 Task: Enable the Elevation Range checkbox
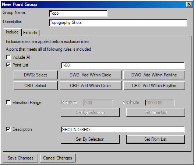8,103
